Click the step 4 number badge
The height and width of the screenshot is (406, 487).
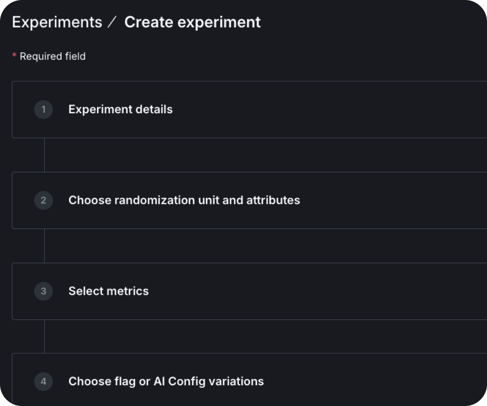pos(44,382)
